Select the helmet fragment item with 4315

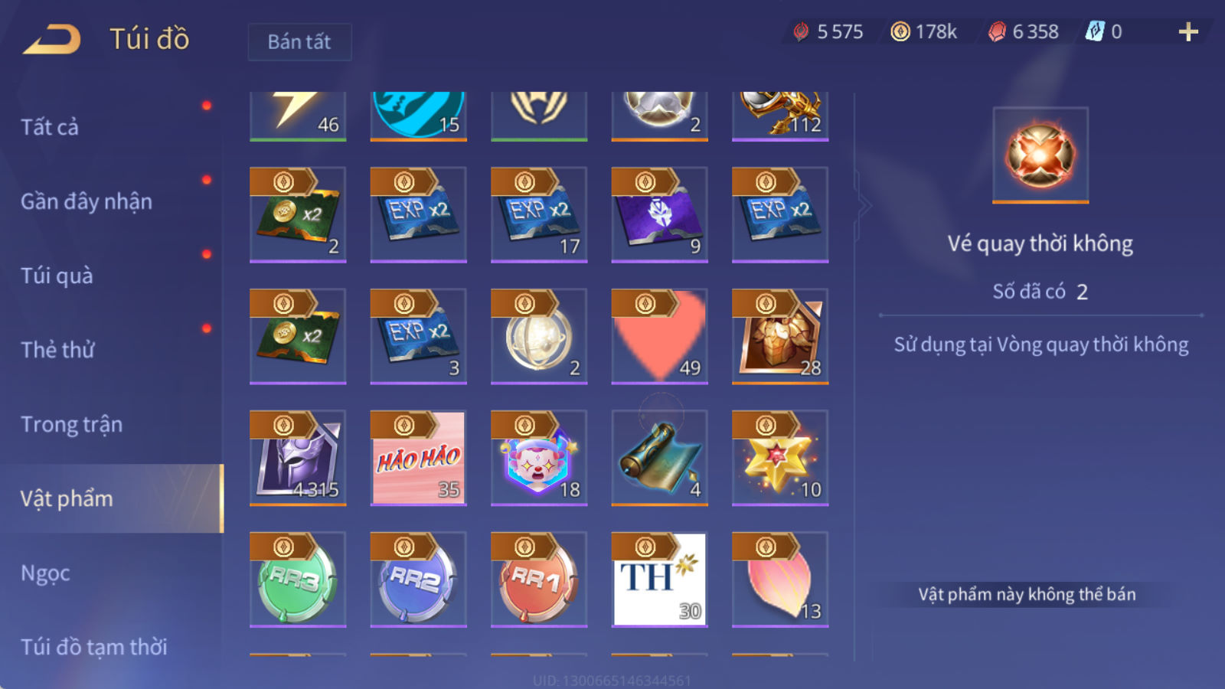pos(298,458)
